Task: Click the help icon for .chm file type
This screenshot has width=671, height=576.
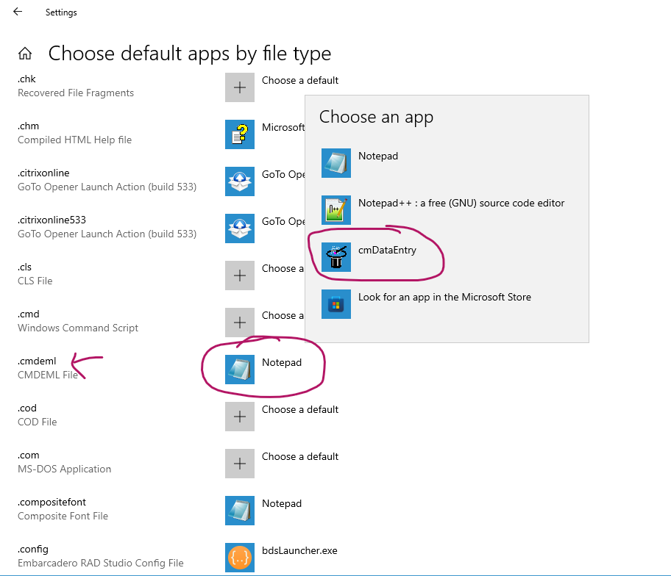Action: pyautogui.click(x=240, y=134)
